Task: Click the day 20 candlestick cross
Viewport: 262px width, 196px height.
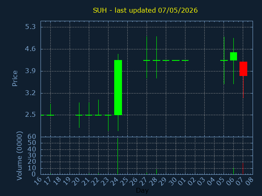Action: click(x=79, y=115)
